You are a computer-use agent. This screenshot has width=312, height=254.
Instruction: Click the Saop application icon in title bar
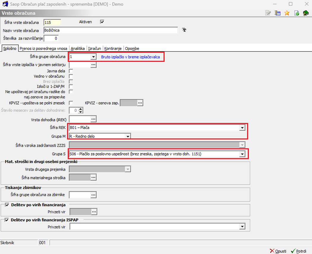tap(5, 4)
